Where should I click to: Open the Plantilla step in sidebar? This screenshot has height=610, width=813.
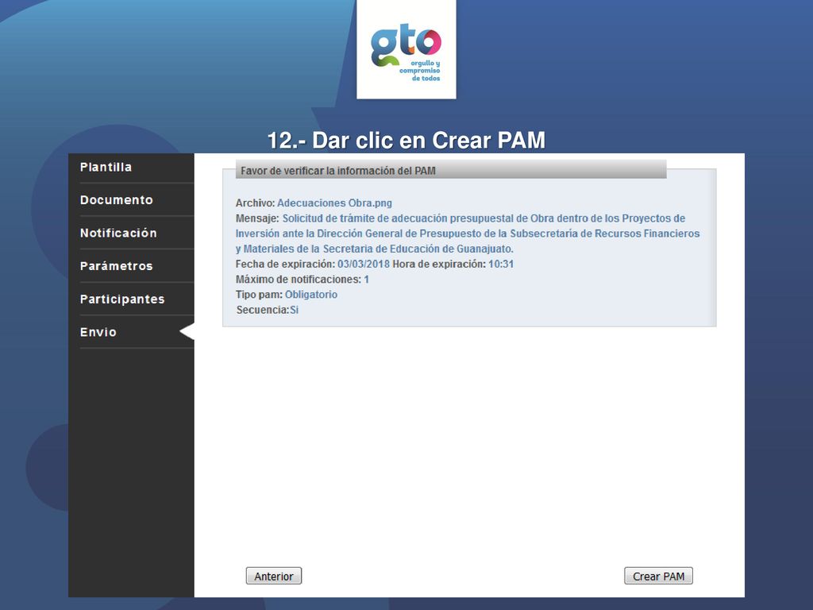106,167
